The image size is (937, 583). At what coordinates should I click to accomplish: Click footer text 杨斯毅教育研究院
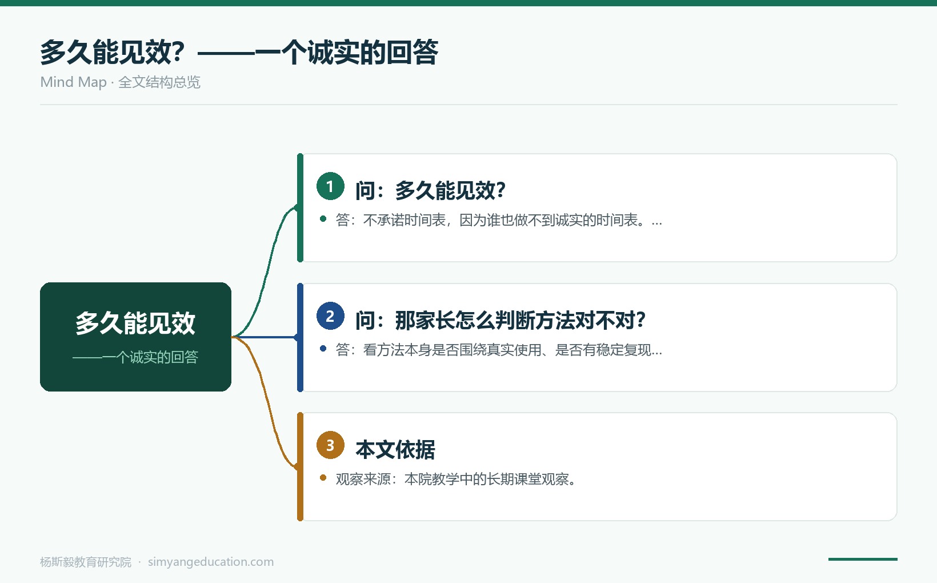coord(86,562)
